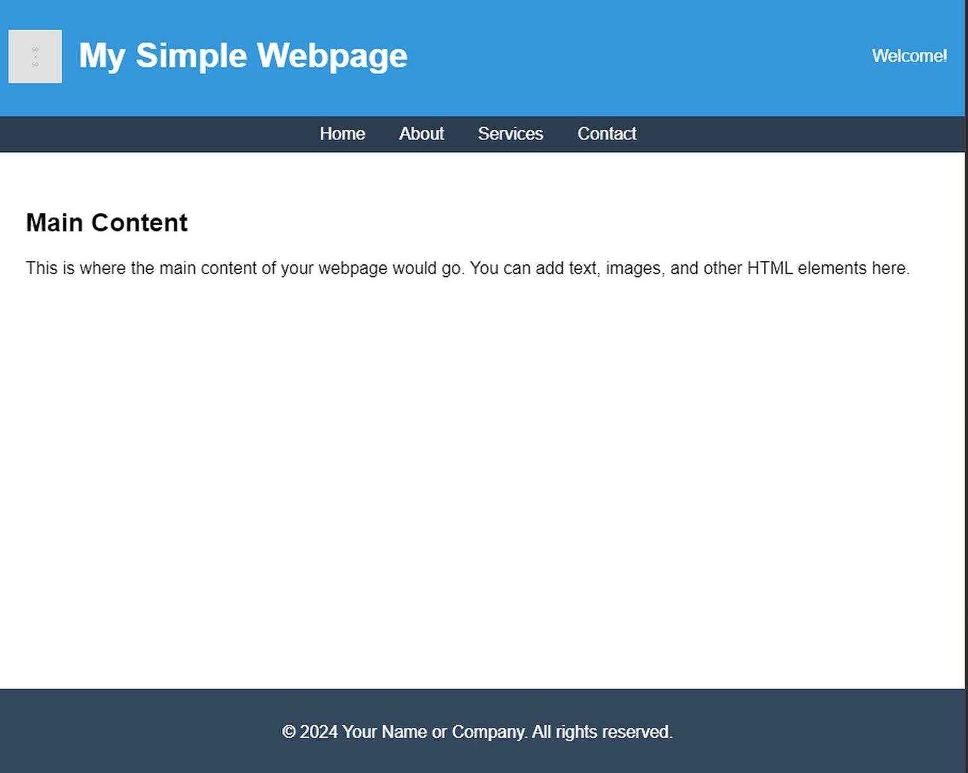Click the word 'Simple' in page title
The width and height of the screenshot is (968, 773).
pos(191,56)
